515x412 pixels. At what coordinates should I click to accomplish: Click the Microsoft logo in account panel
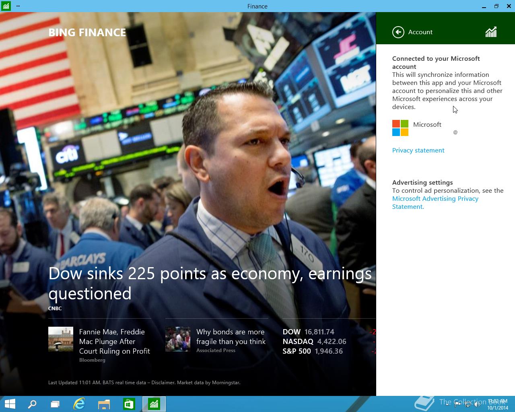tap(400, 128)
